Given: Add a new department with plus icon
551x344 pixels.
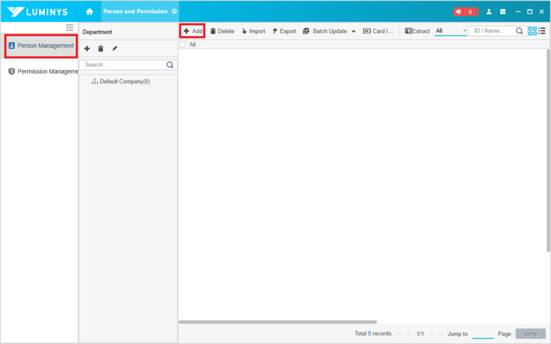Looking at the screenshot, I should [87, 48].
